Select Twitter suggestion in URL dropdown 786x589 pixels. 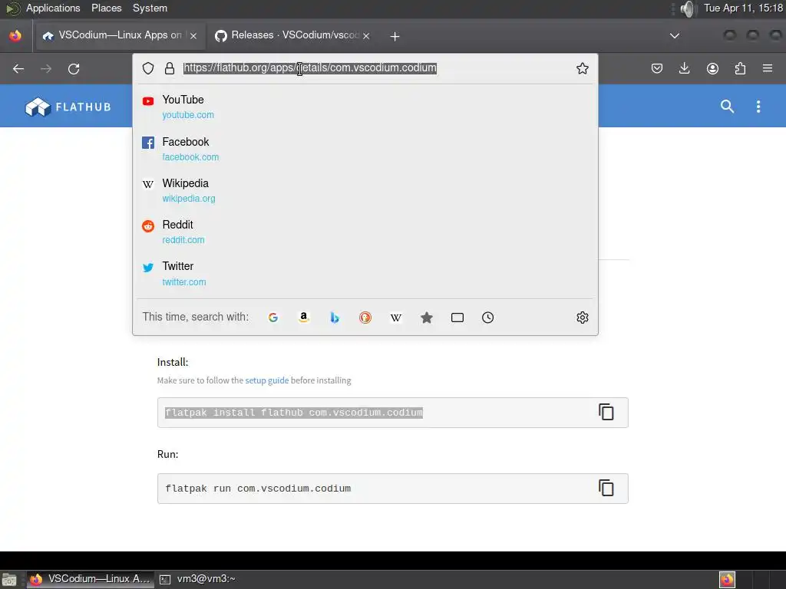pyautogui.click(x=365, y=274)
